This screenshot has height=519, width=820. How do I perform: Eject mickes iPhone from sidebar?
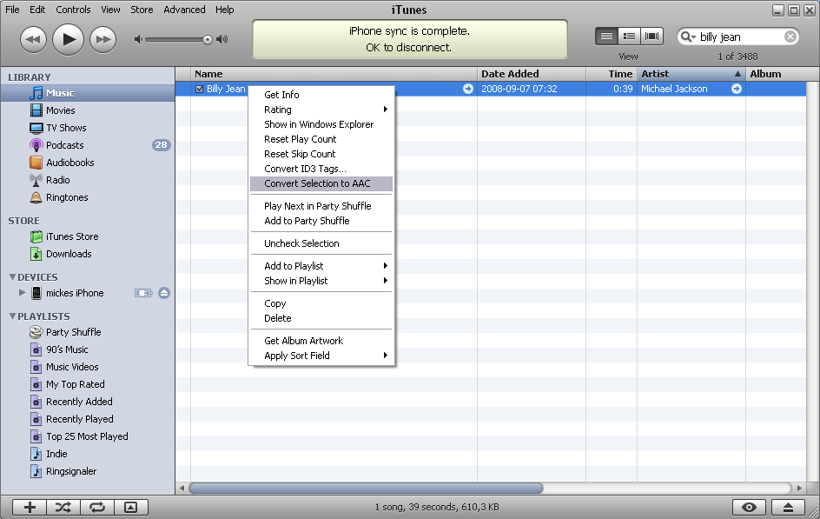pyautogui.click(x=164, y=293)
